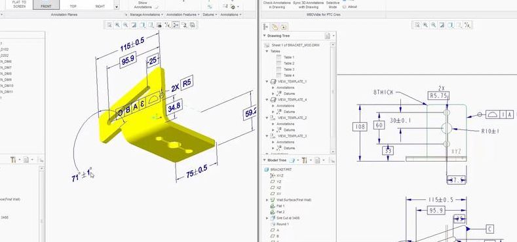The image size is (517, 242).
Task: Open the tree tab icon above Drawing Tree
Action: (266, 27)
